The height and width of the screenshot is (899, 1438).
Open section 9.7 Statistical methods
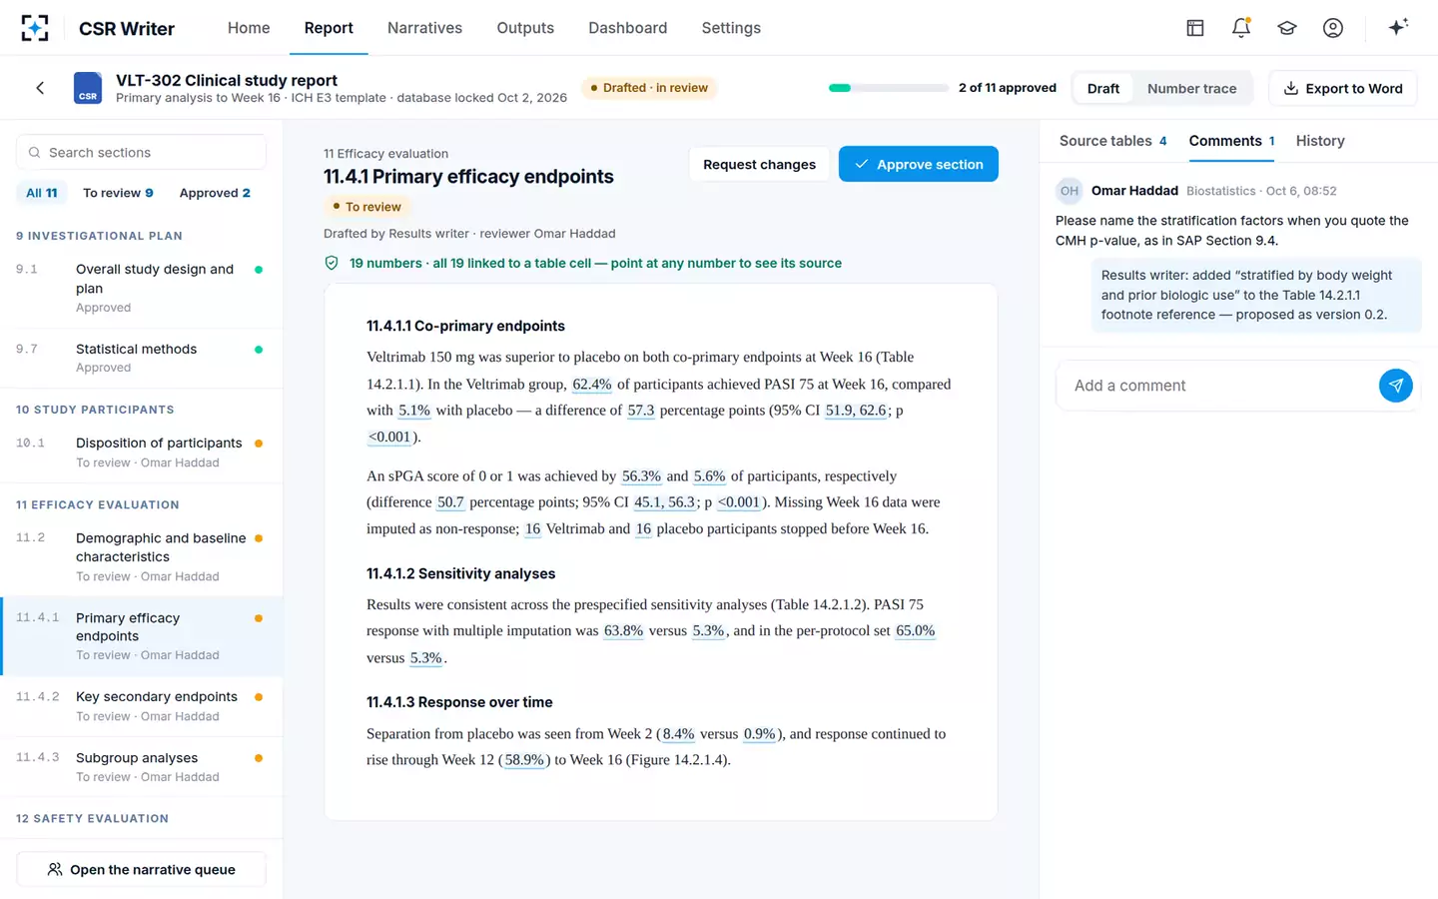(141, 358)
